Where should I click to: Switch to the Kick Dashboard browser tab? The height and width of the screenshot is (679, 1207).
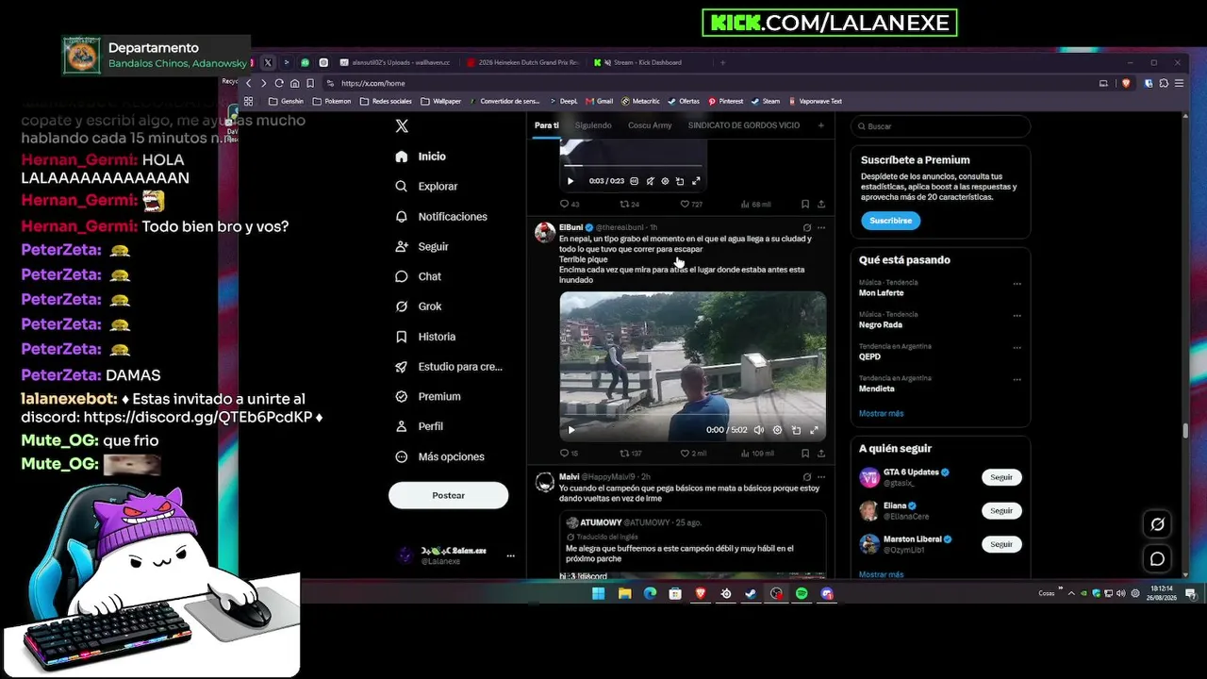649,62
